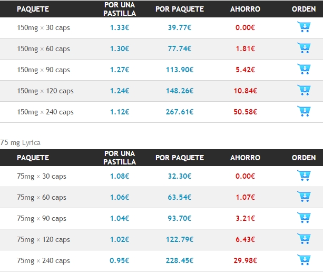Click the 50.58€ savings amount
Screen dimensions: 323x272
pos(245,112)
